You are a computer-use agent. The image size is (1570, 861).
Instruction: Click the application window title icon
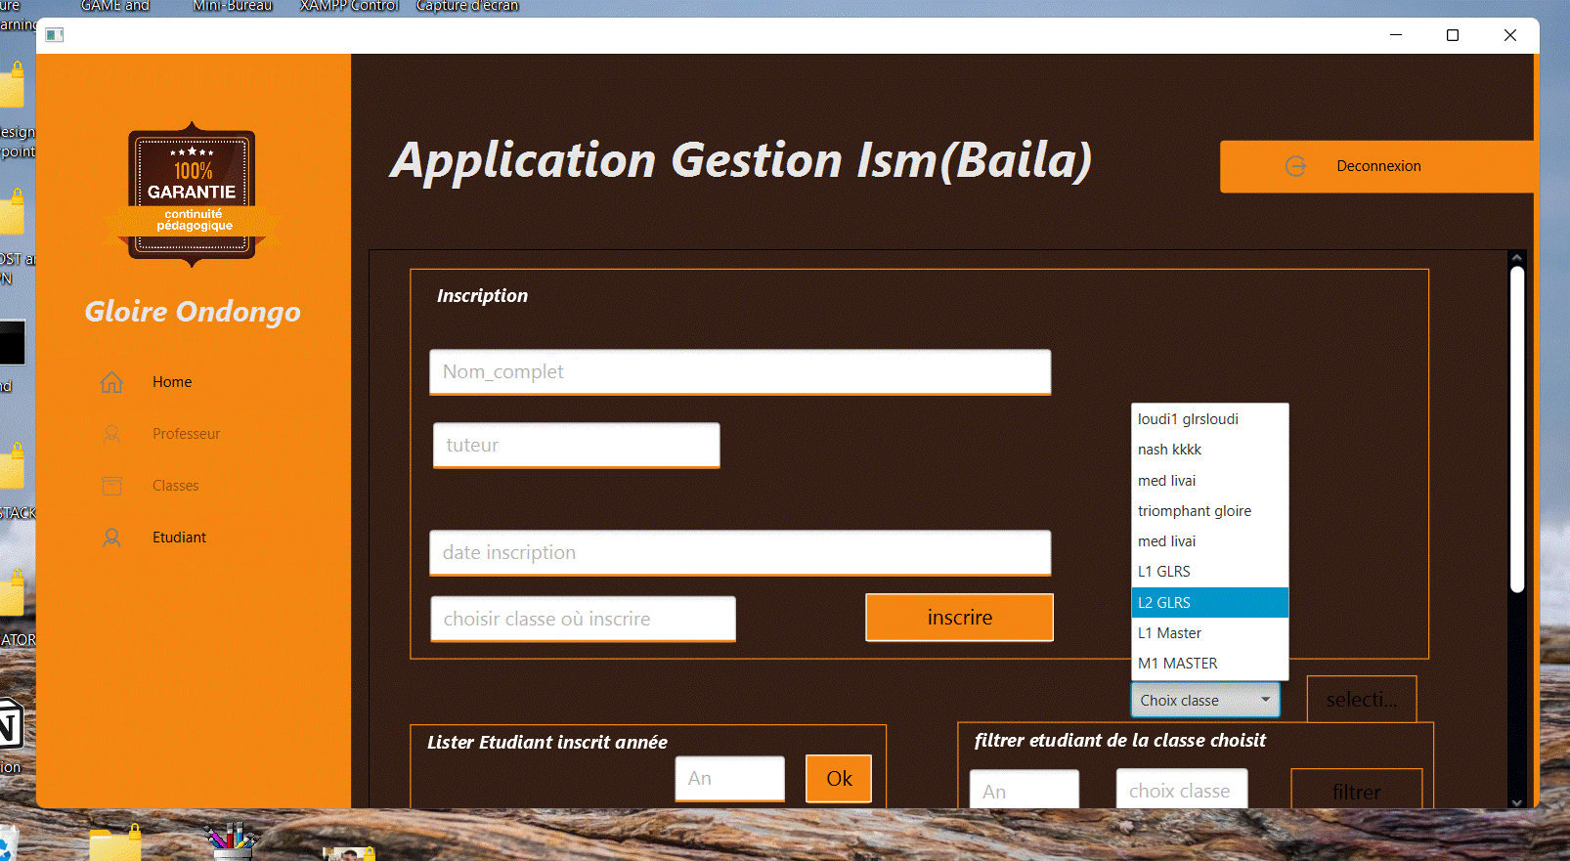(x=55, y=35)
